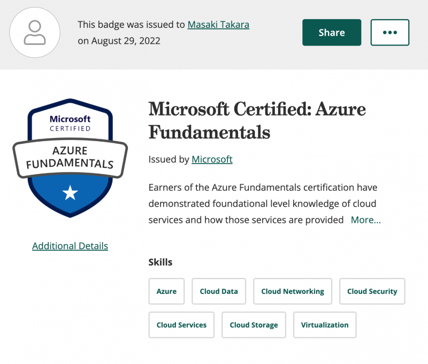Click the Microsoft Certified: Azure Fundamentals heading
The width and height of the screenshot is (428, 364).
tap(257, 120)
